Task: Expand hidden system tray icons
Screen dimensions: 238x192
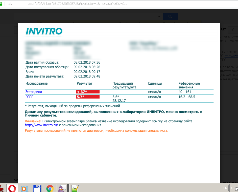Action: point(232,188)
